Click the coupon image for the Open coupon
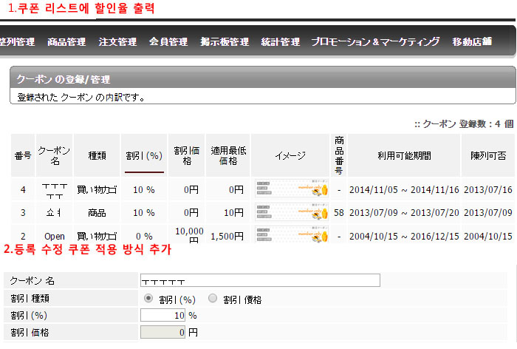This screenshot has width=517, height=349. [x=292, y=236]
